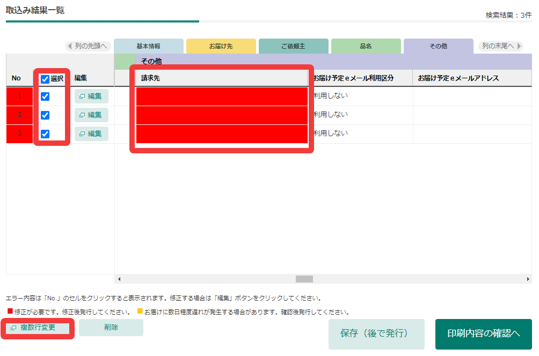Jump to 列の末尾へ

point(501,46)
